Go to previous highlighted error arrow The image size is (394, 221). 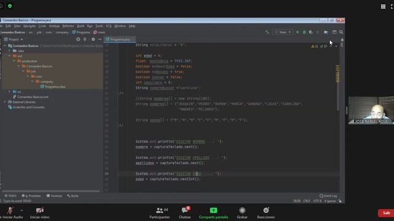pos(331,47)
